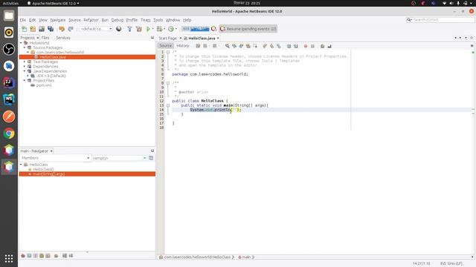Click the Find Next Occurrence icon

point(241,46)
